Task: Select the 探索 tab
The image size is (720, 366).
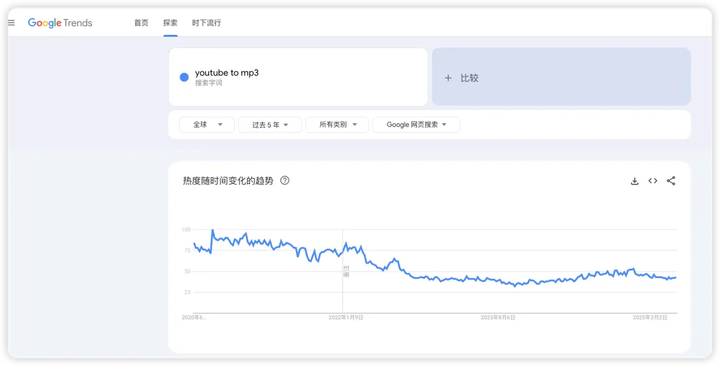Action: pyautogui.click(x=171, y=23)
